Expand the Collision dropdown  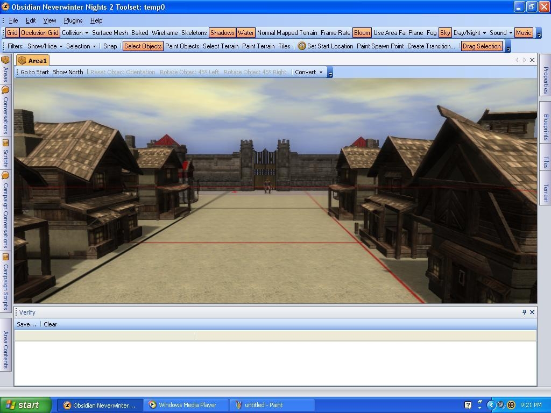(x=75, y=33)
